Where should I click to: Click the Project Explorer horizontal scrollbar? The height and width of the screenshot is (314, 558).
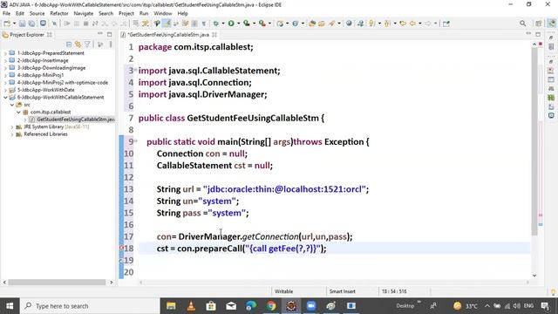(57, 282)
